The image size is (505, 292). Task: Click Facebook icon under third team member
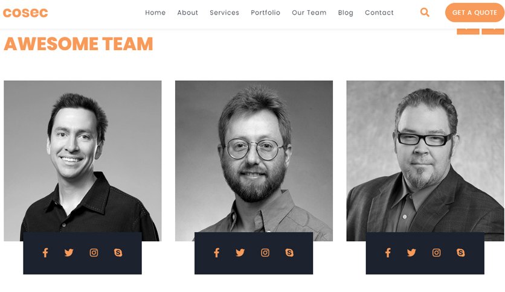[388, 253]
